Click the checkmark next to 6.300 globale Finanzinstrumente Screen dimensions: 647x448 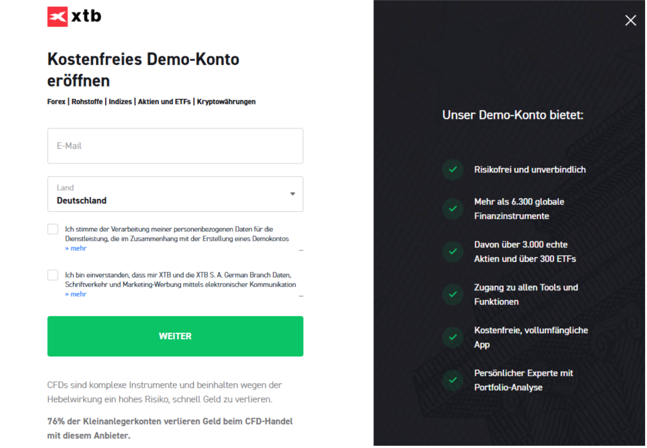(453, 209)
